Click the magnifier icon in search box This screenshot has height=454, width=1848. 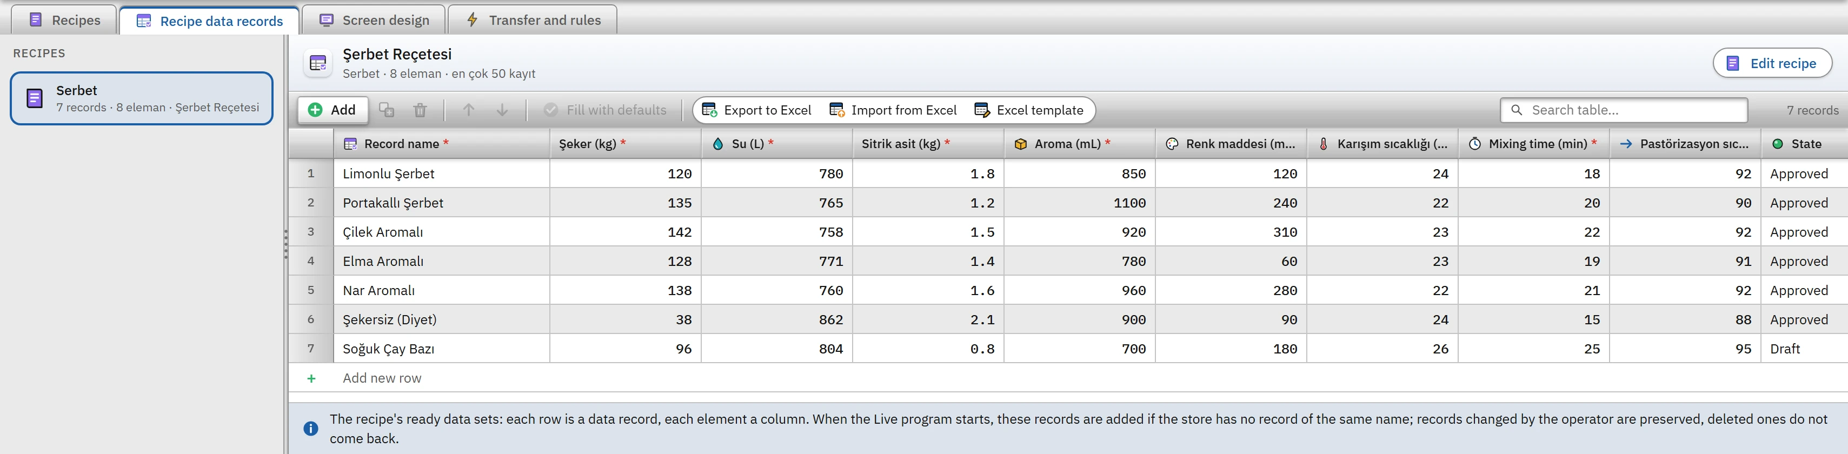click(1517, 110)
